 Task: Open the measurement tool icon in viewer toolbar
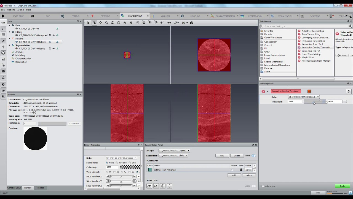(x=177, y=23)
